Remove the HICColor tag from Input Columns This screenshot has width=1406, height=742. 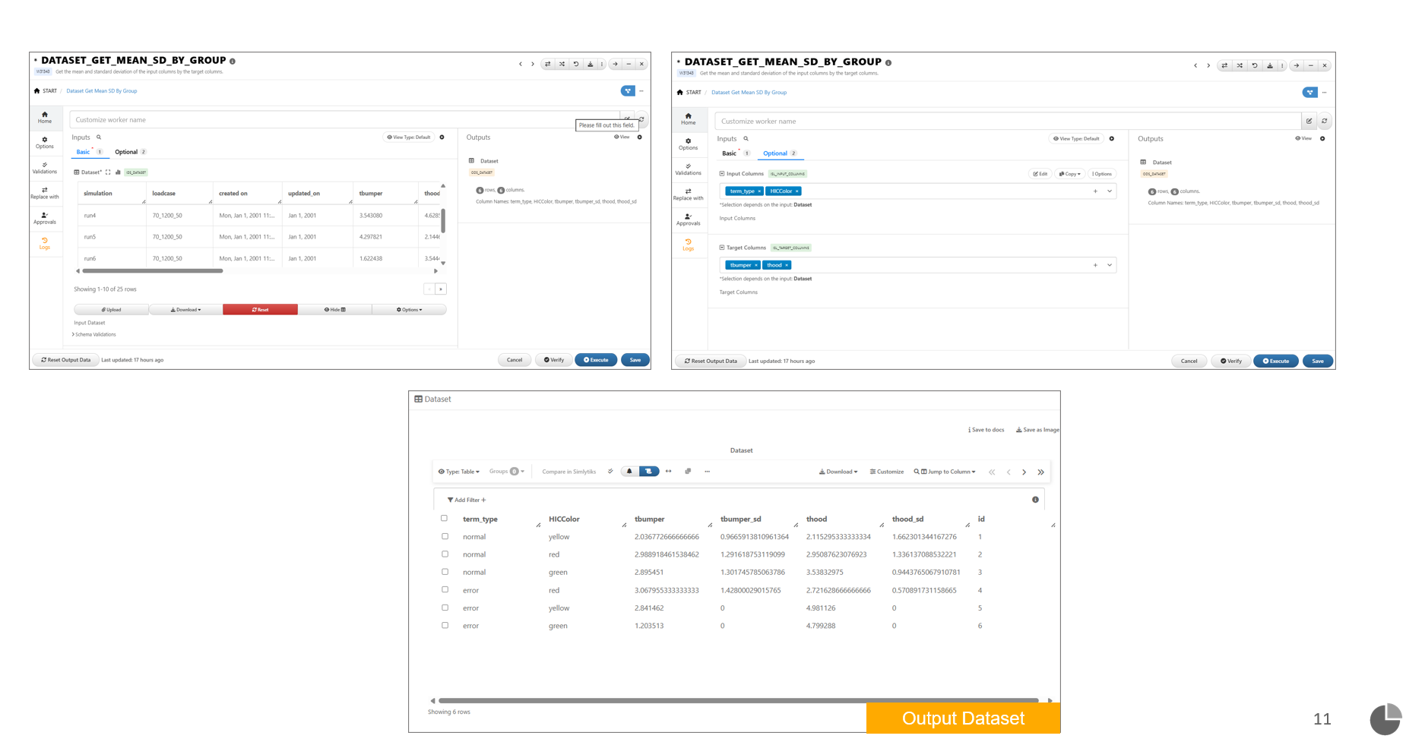point(796,191)
